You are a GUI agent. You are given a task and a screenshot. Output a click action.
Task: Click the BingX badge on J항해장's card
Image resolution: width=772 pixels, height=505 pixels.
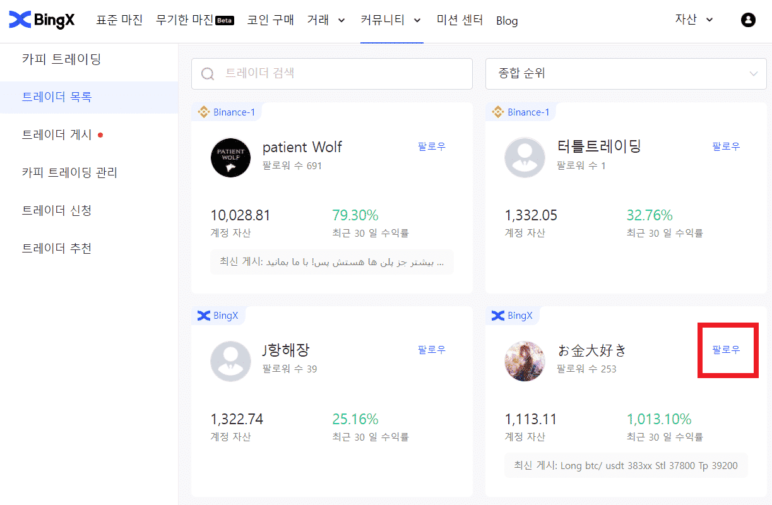pyautogui.click(x=218, y=316)
